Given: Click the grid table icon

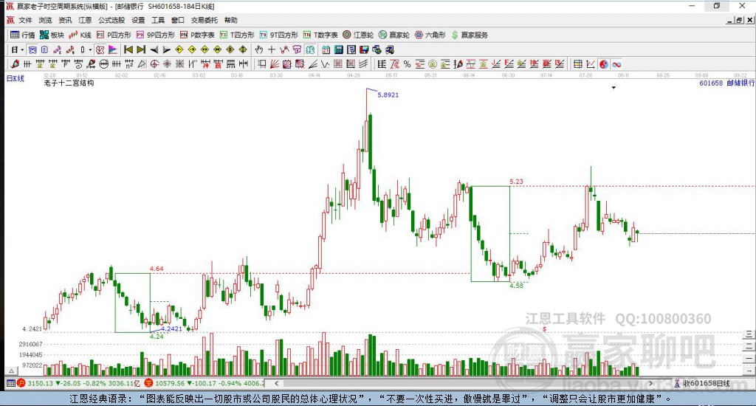Looking at the screenshot, I should pos(577,64).
